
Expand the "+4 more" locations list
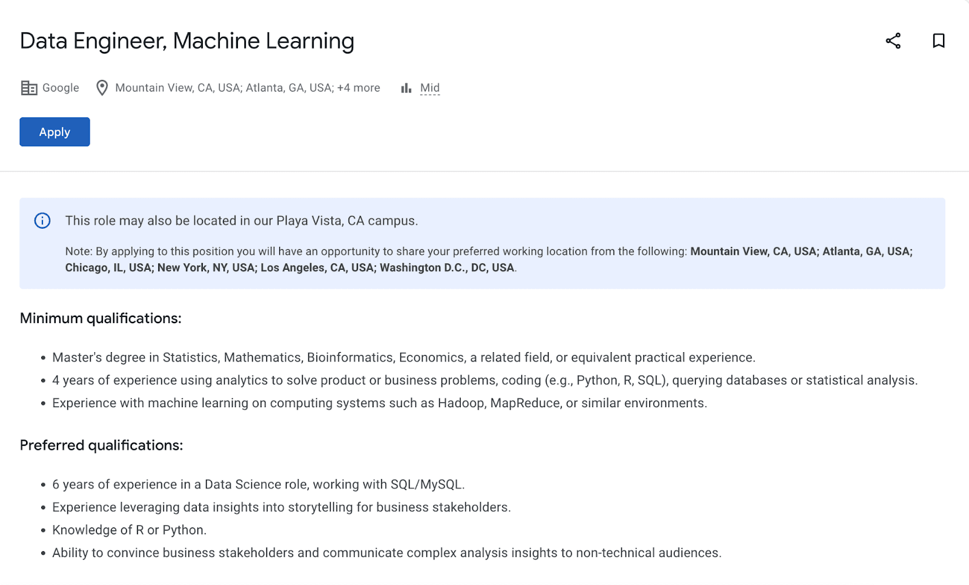(x=359, y=88)
